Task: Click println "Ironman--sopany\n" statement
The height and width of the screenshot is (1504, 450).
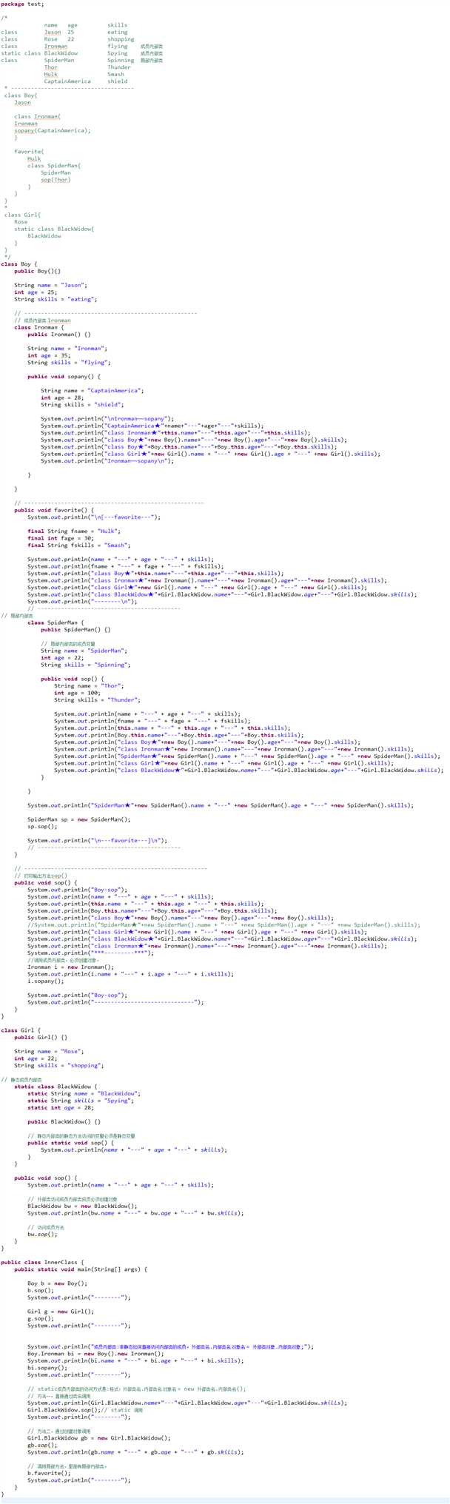Action: click(x=107, y=461)
